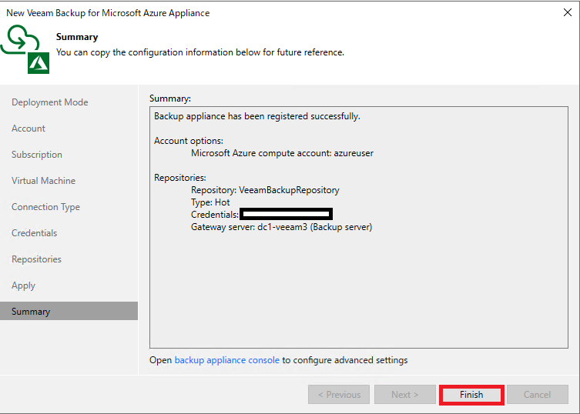Click 'Microsoft Azure compute account: azureuser' line

[x=282, y=153]
